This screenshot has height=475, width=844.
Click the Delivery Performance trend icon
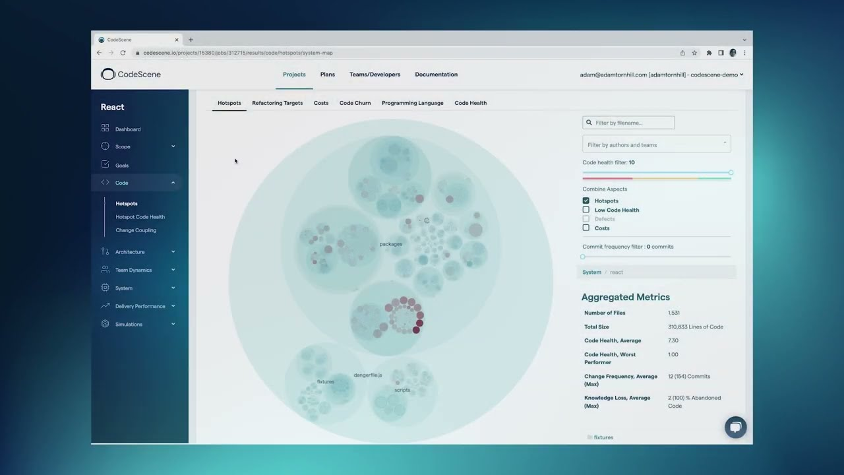point(105,305)
